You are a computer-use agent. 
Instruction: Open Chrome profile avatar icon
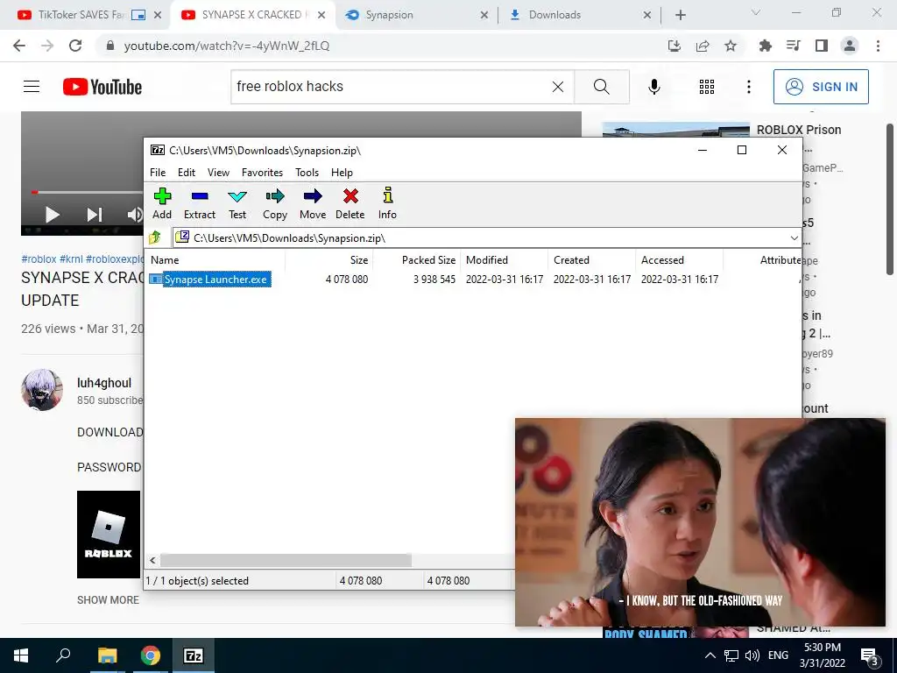850,46
